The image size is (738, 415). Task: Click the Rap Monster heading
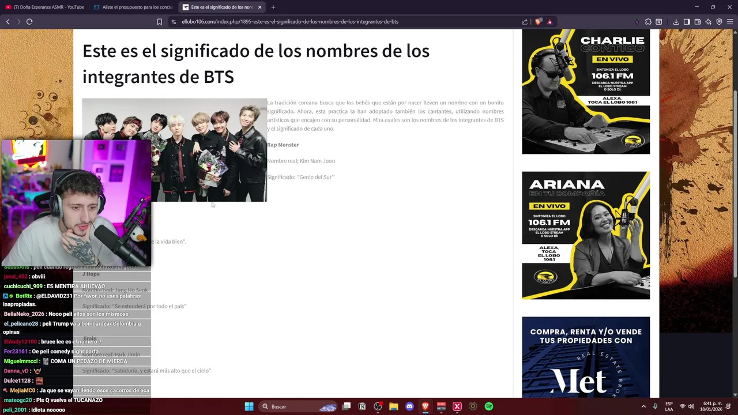point(283,145)
